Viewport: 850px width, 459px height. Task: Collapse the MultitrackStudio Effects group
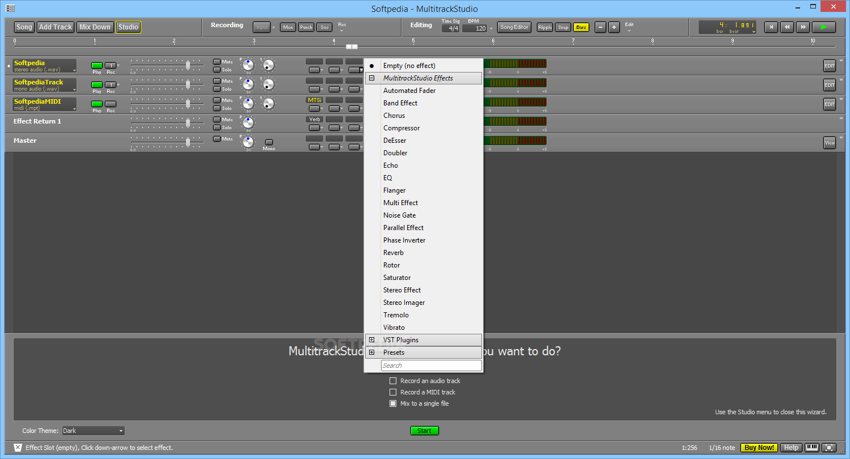[372, 78]
